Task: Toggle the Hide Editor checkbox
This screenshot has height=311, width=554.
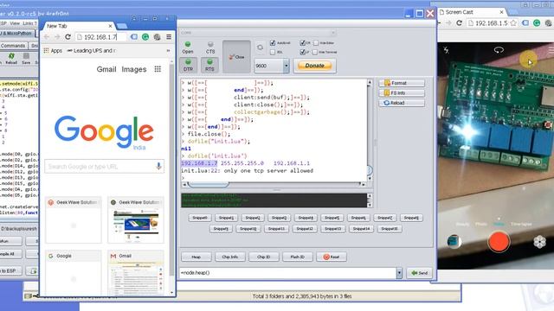Action: coord(316,42)
